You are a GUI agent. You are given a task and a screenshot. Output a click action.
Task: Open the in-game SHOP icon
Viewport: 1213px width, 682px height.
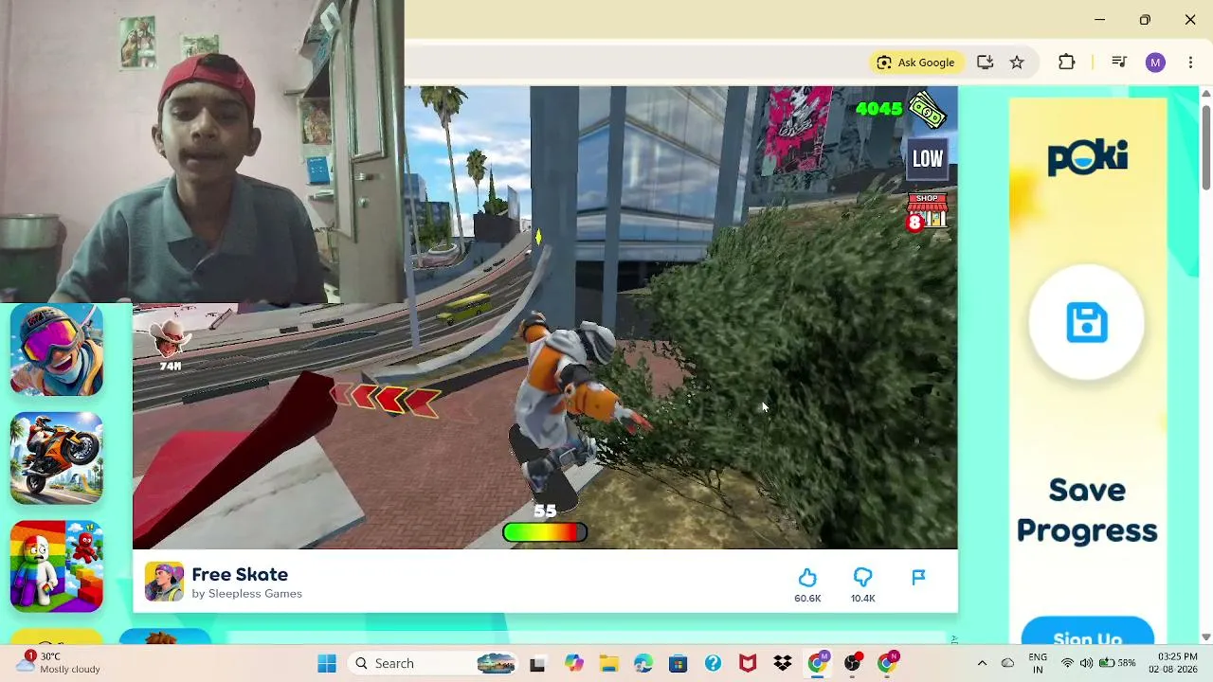tap(928, 212)
